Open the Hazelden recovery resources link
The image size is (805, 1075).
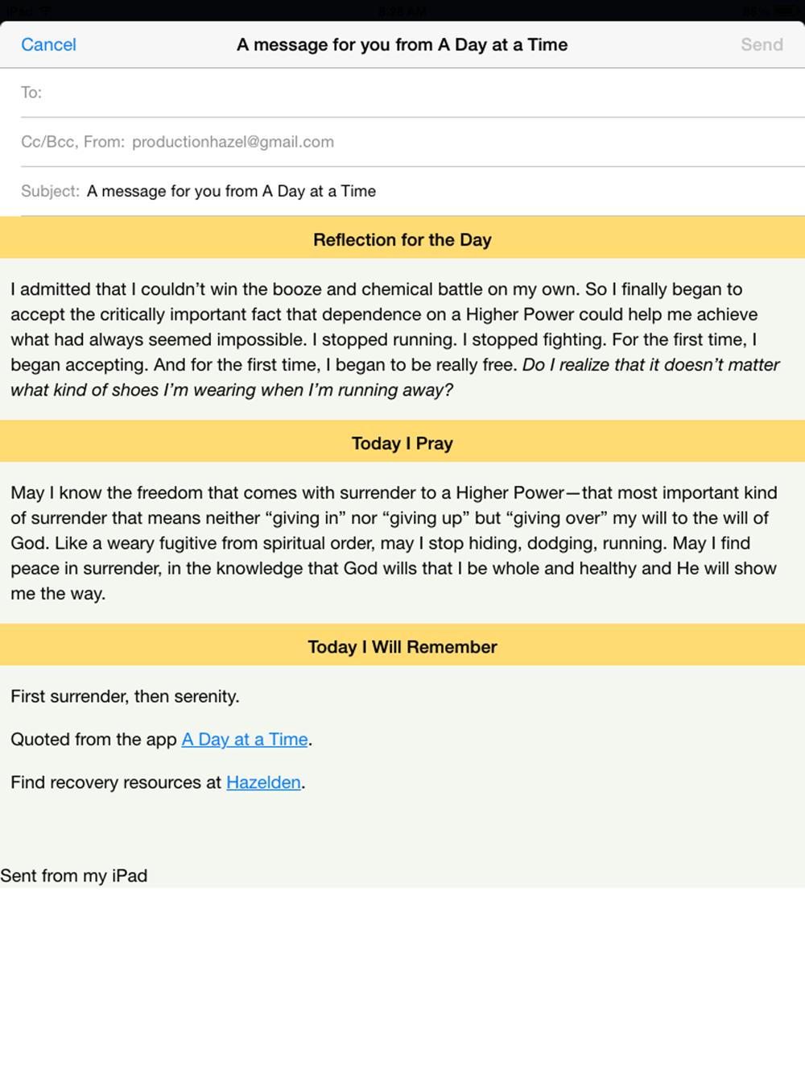pyautogui.click(x=263, y=782)
